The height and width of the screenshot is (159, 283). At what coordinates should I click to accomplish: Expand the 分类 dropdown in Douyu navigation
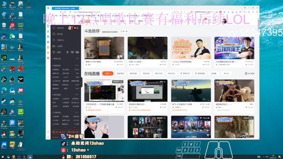tap(114, 21)
